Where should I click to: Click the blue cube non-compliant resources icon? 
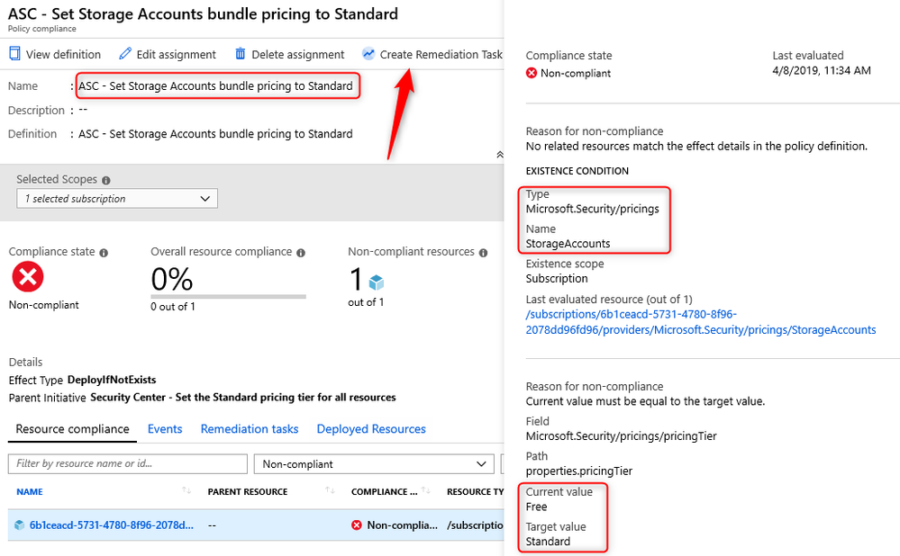click(x=376, y=282)
